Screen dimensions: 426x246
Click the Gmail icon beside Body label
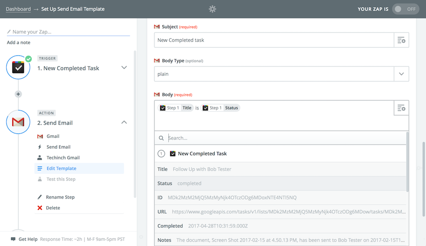[157, 95]
